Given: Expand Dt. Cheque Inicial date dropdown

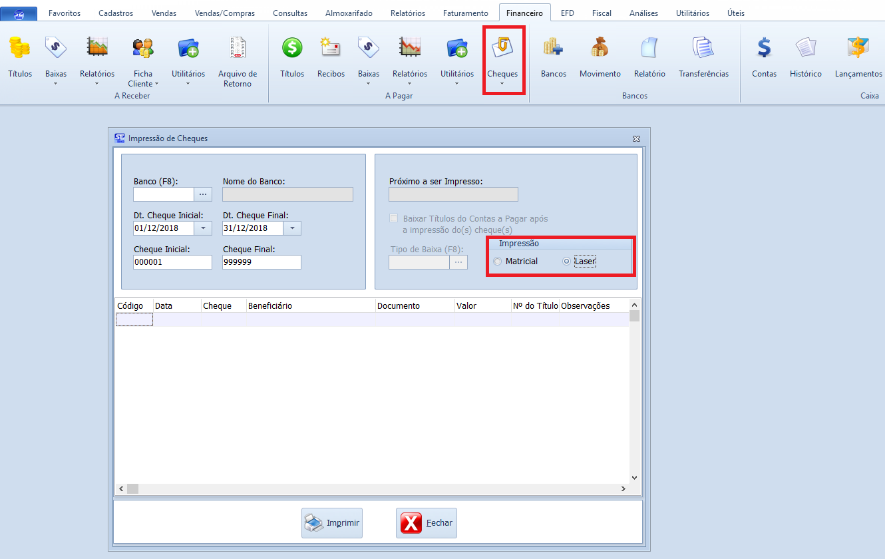Looking at the screenshot, I should (203, 228).
